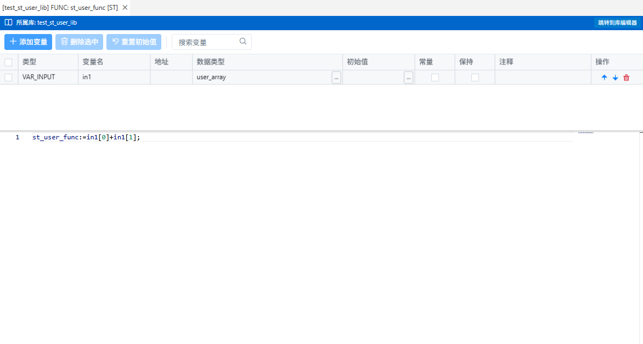Screen dimensions: 643x344
Task: Move the in1 variable row down
Action: [x=615, y=77]
